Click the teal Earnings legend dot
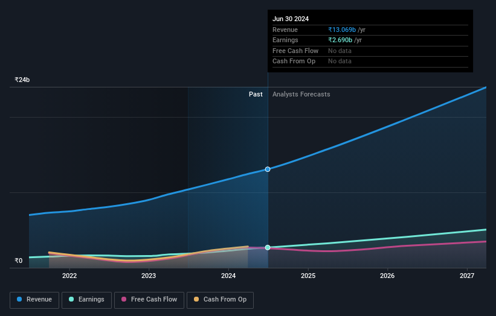The height and width of the screenshot is (316, 496). [71, 299]
